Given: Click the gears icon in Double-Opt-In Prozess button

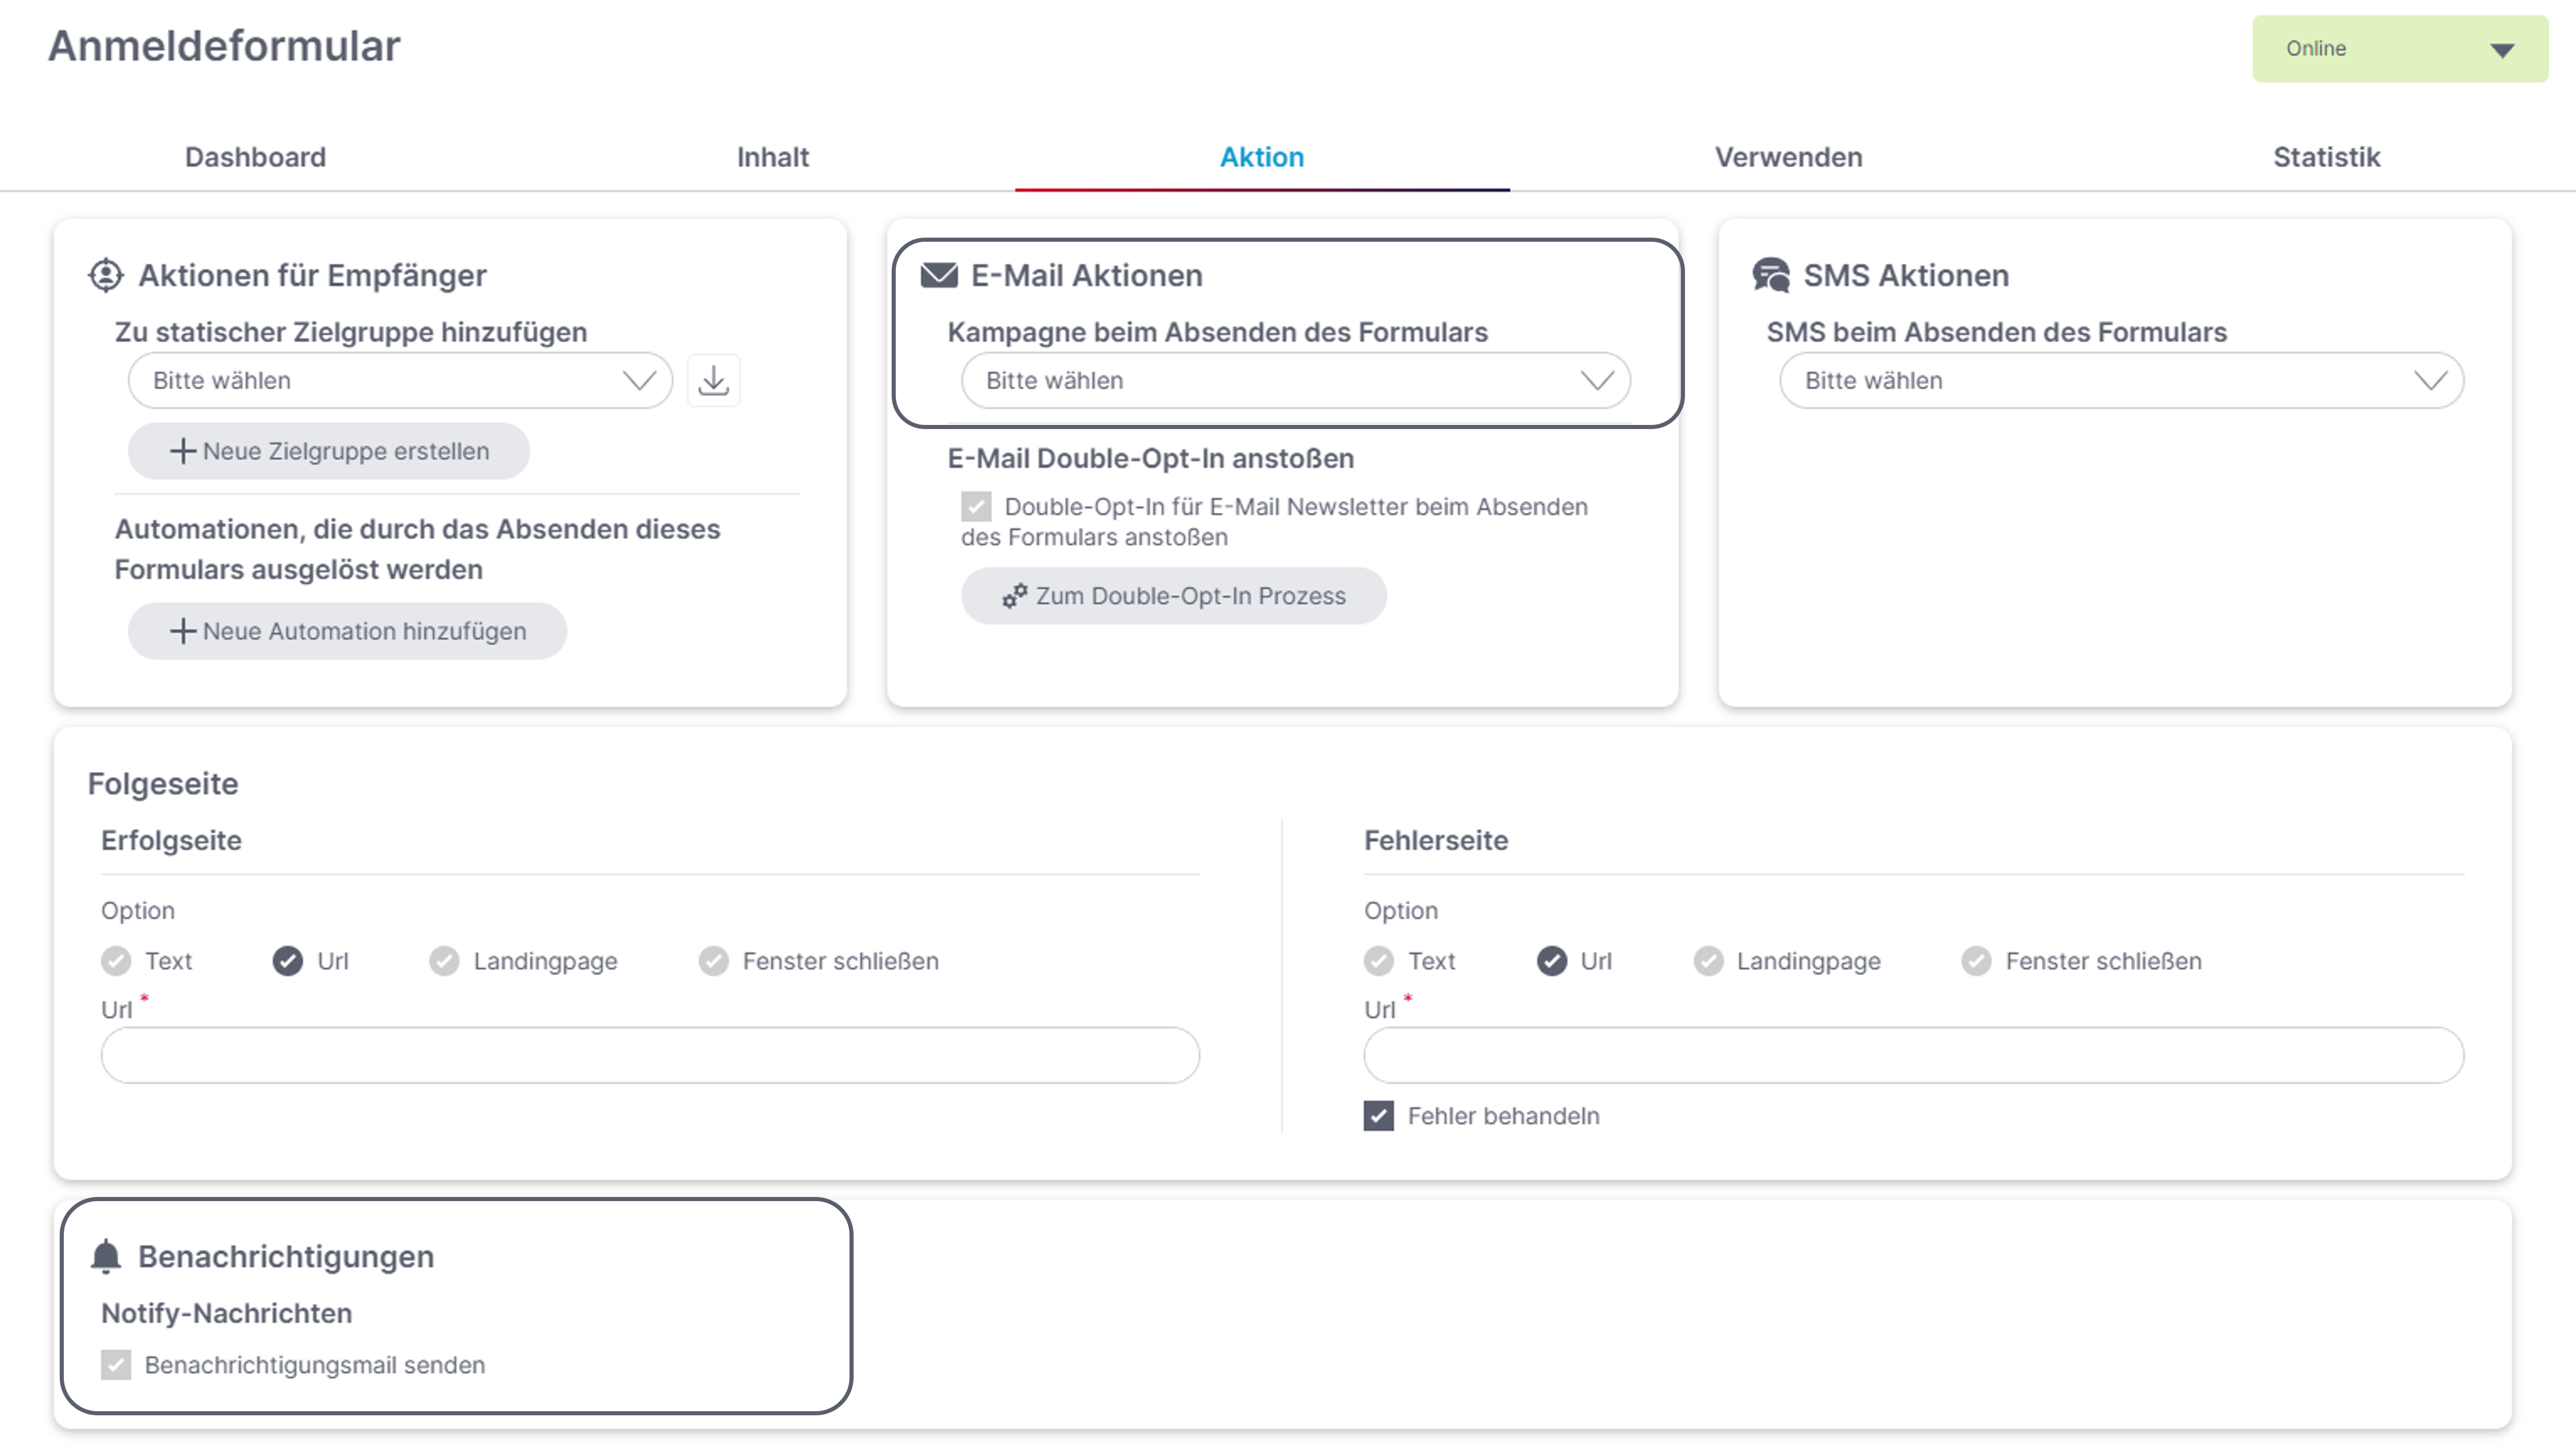Looking at the screenshot, I should coord(1014,596).
